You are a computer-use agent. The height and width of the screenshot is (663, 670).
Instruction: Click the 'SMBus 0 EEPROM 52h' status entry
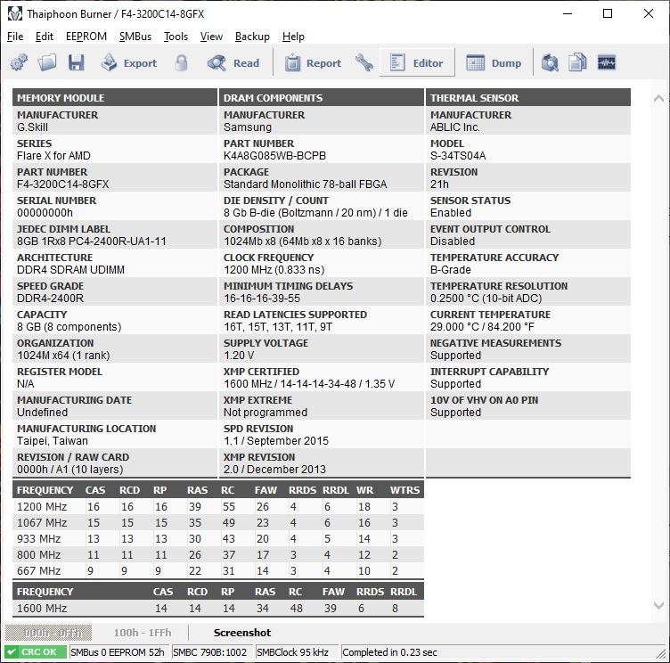point(118,652)
